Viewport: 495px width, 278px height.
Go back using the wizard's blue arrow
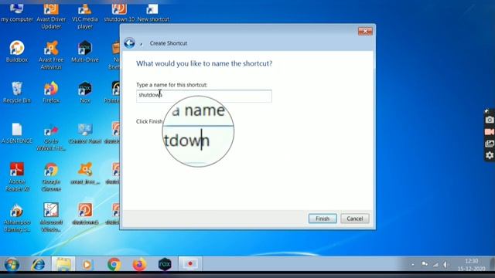(x=129, y=43)
